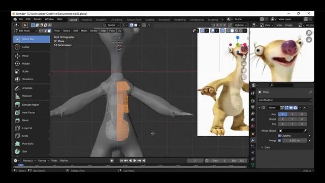Viewport: 325px width, 183px height.
Task: Select the Rotate tool
Action: [x=31, y=64]
